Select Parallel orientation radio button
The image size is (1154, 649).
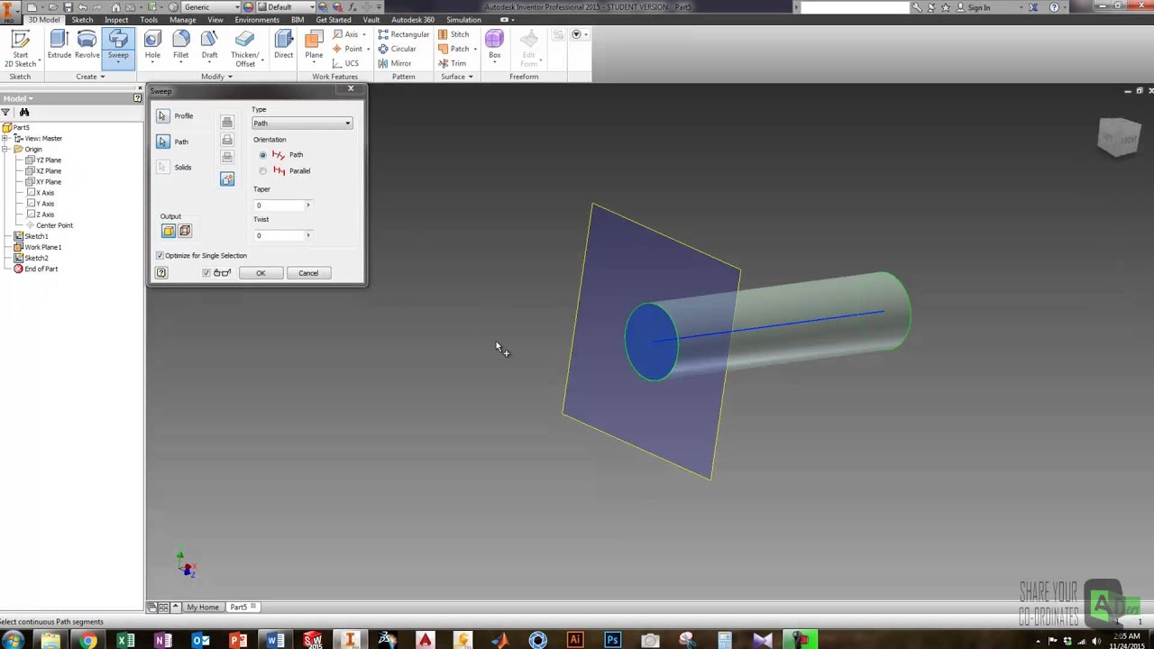point(263,171)
